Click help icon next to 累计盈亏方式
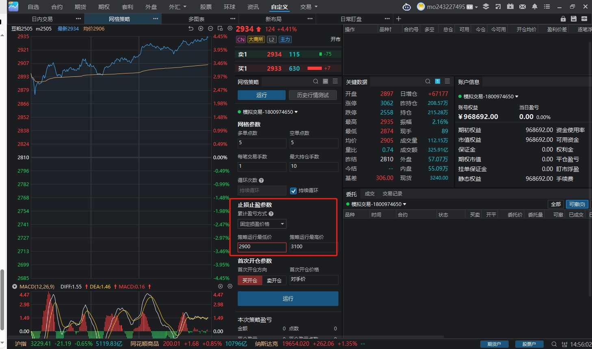The height and width of the screenshot is (349, 592). tap(271, 214)
